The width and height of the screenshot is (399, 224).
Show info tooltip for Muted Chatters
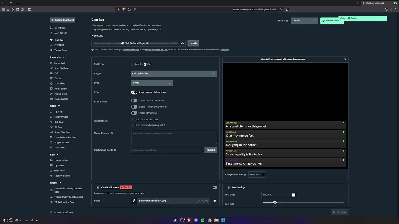coord(112,133)
